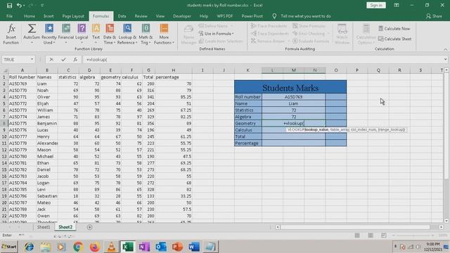Image resolution: width=450 pixels, height=253 pixels.
Task: Click the Show Formulas option
Action: (x=309, y=26)
